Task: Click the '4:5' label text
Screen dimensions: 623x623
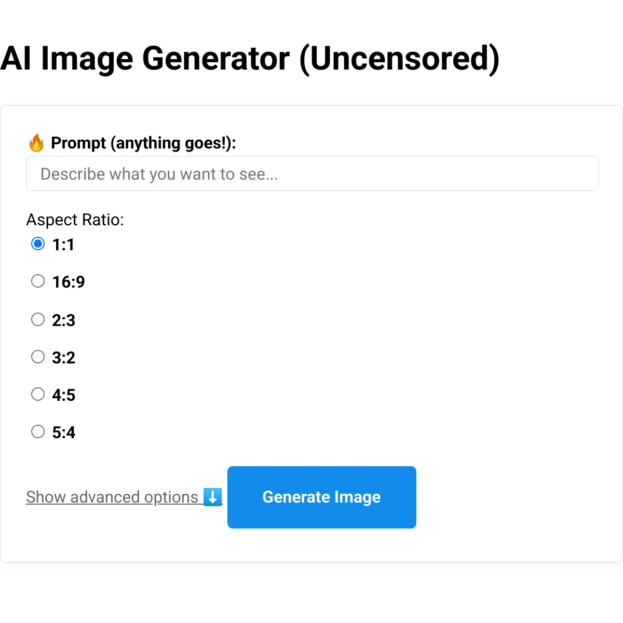Action: tap(64, 395)
